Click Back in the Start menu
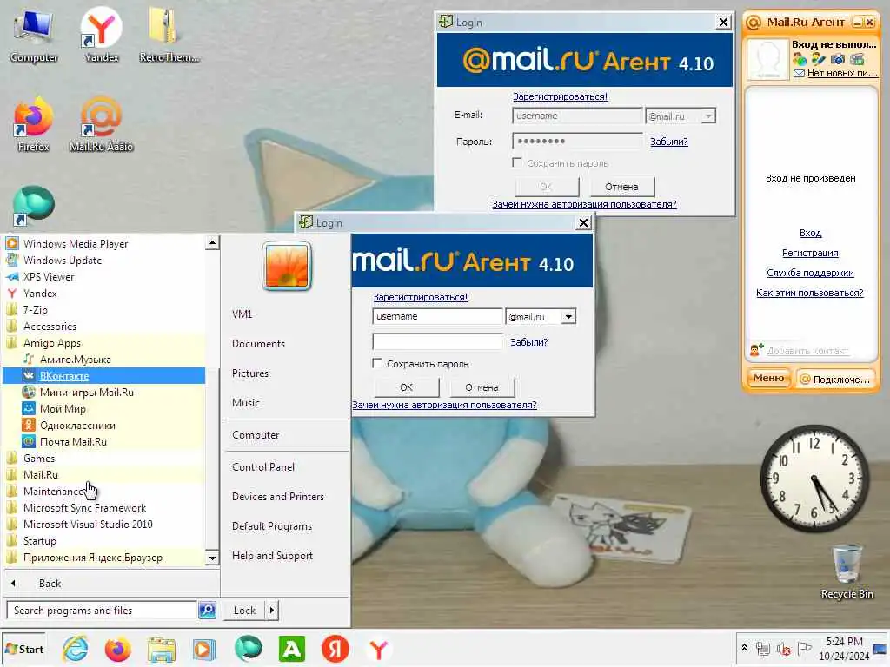 tap(50, 583)
